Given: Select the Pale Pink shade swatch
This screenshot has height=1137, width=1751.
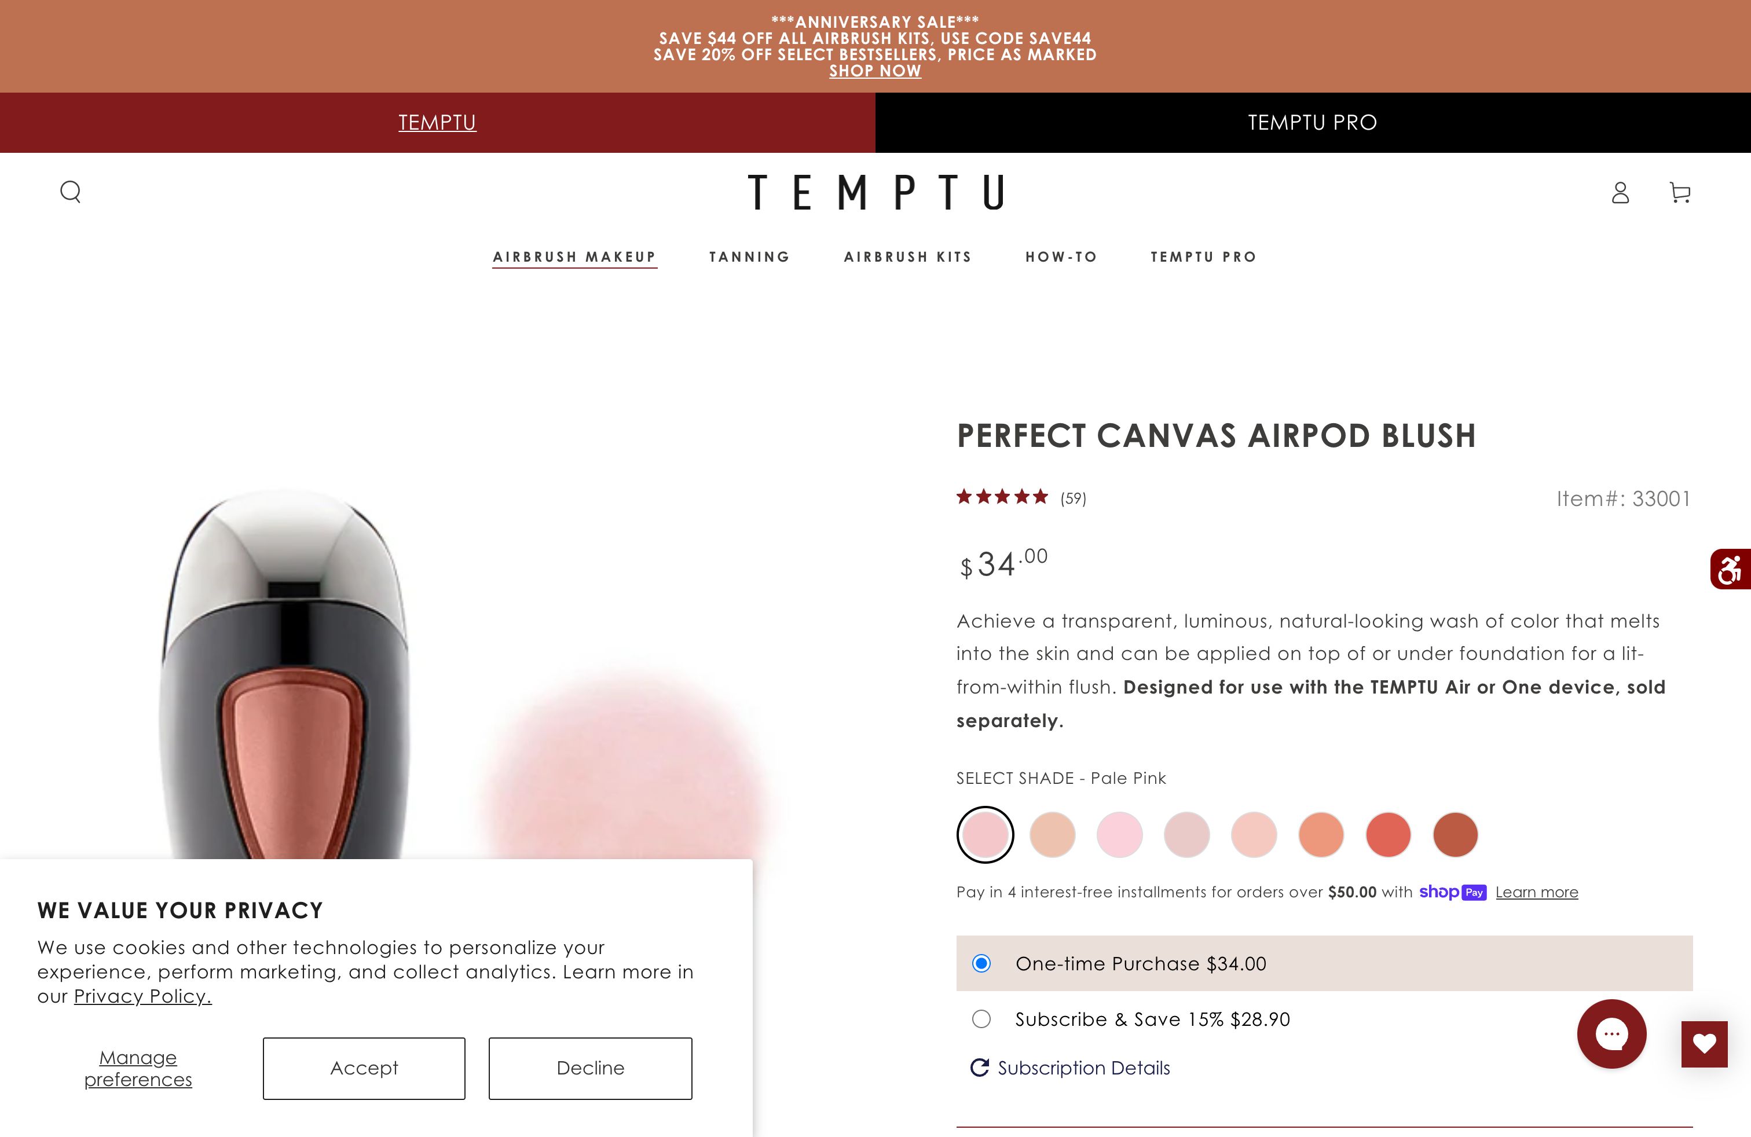Looking at the screenshot, I should coord(985,834).
